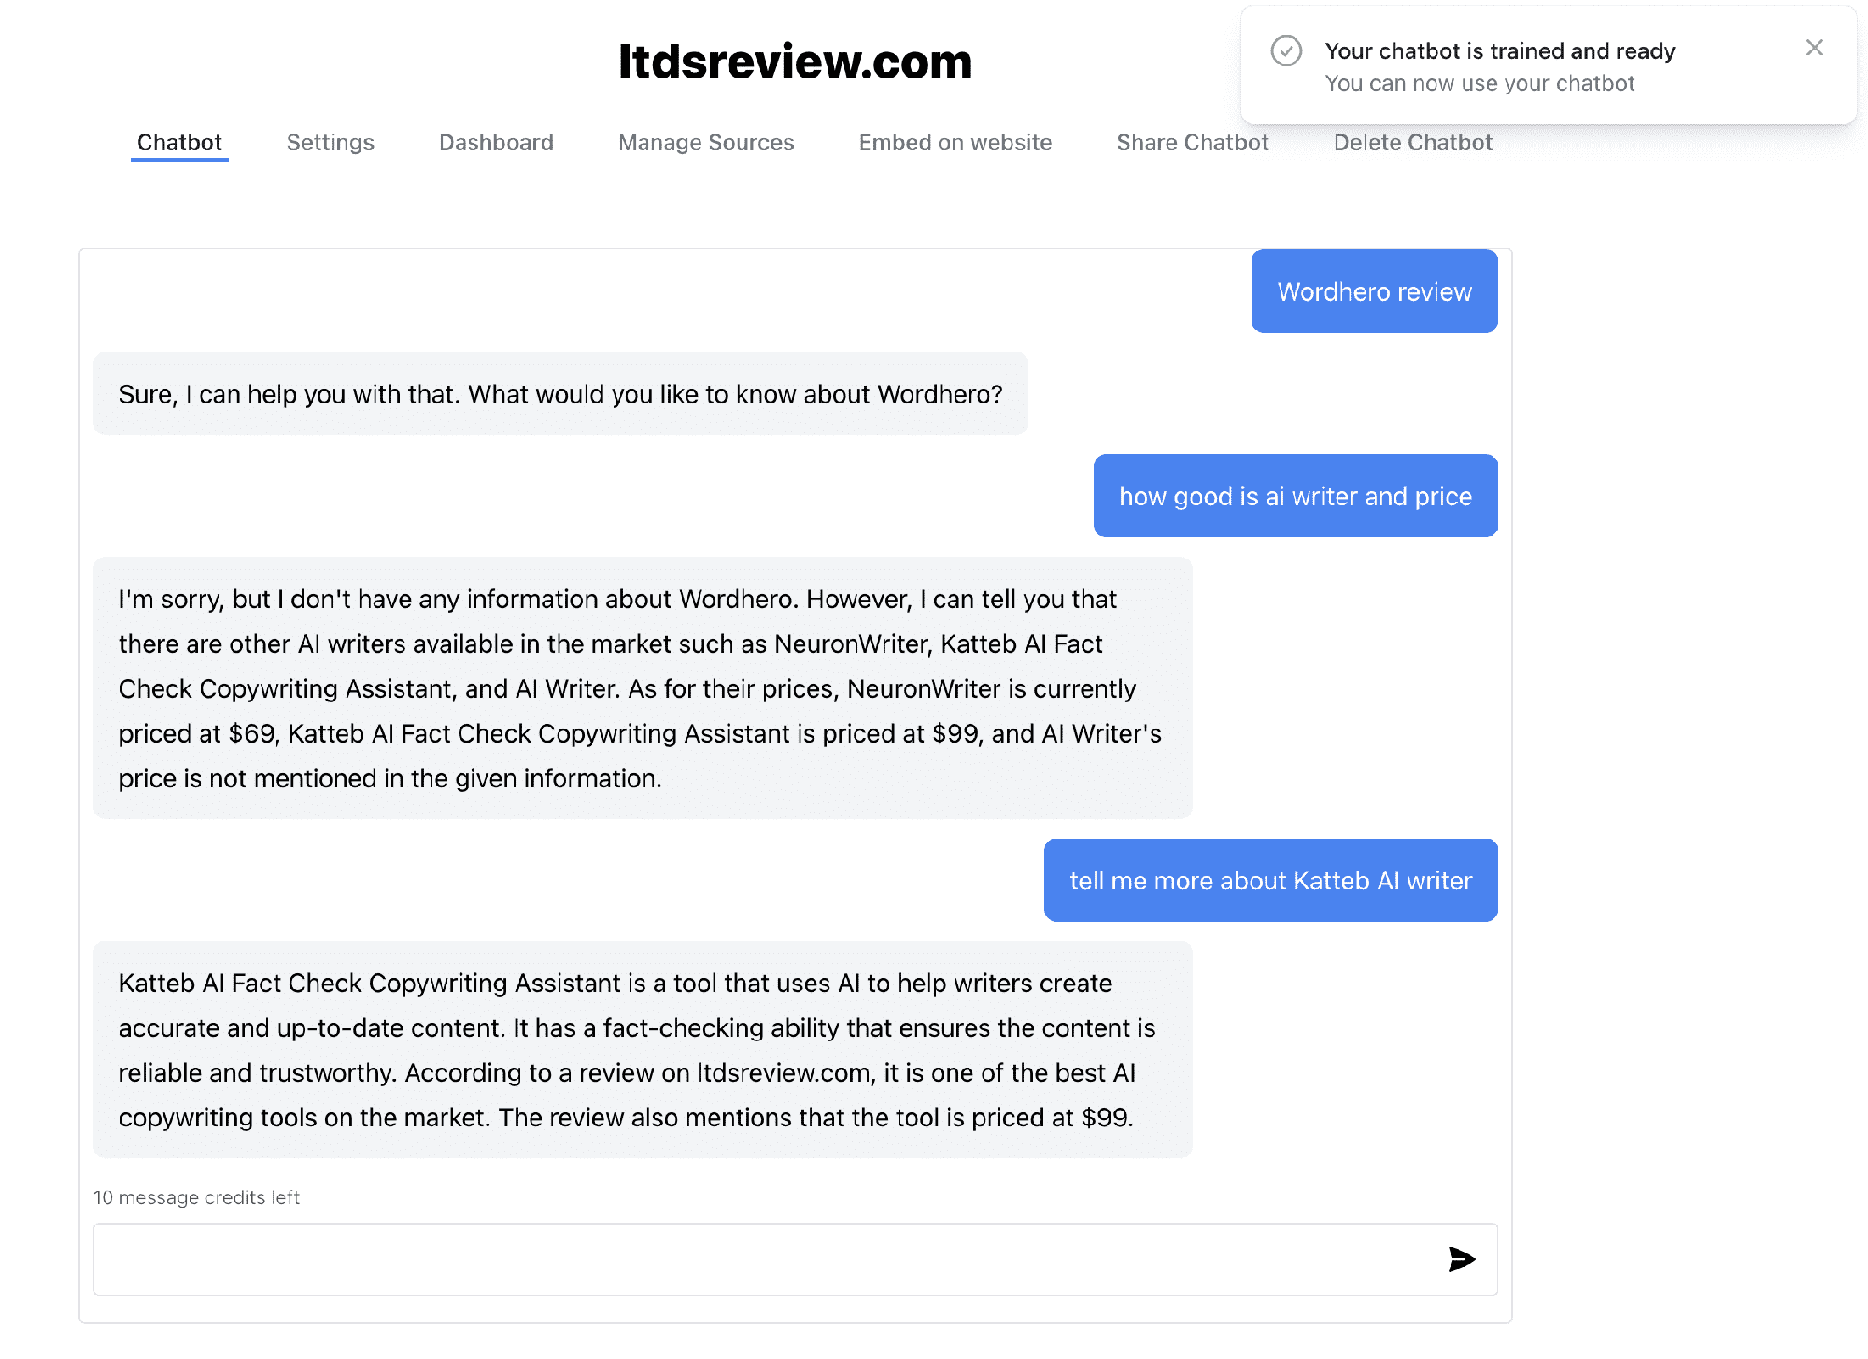Click the ltdsreview.com page heading

[x=795, y=62]
